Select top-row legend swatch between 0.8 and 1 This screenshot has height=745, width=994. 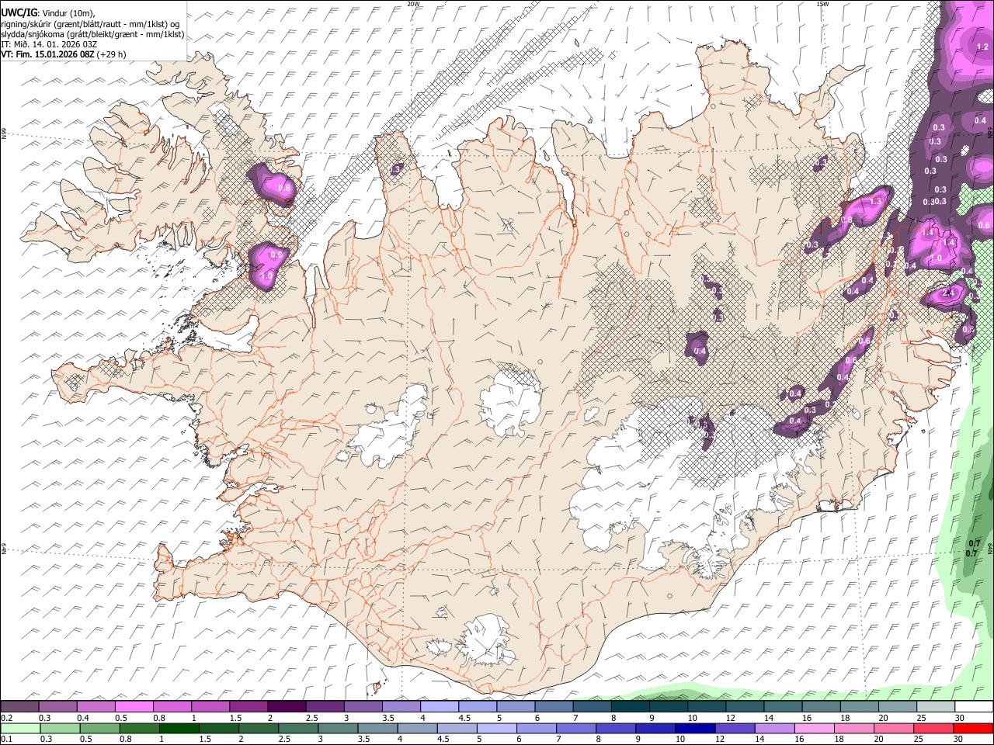click(x=172, y=706)
